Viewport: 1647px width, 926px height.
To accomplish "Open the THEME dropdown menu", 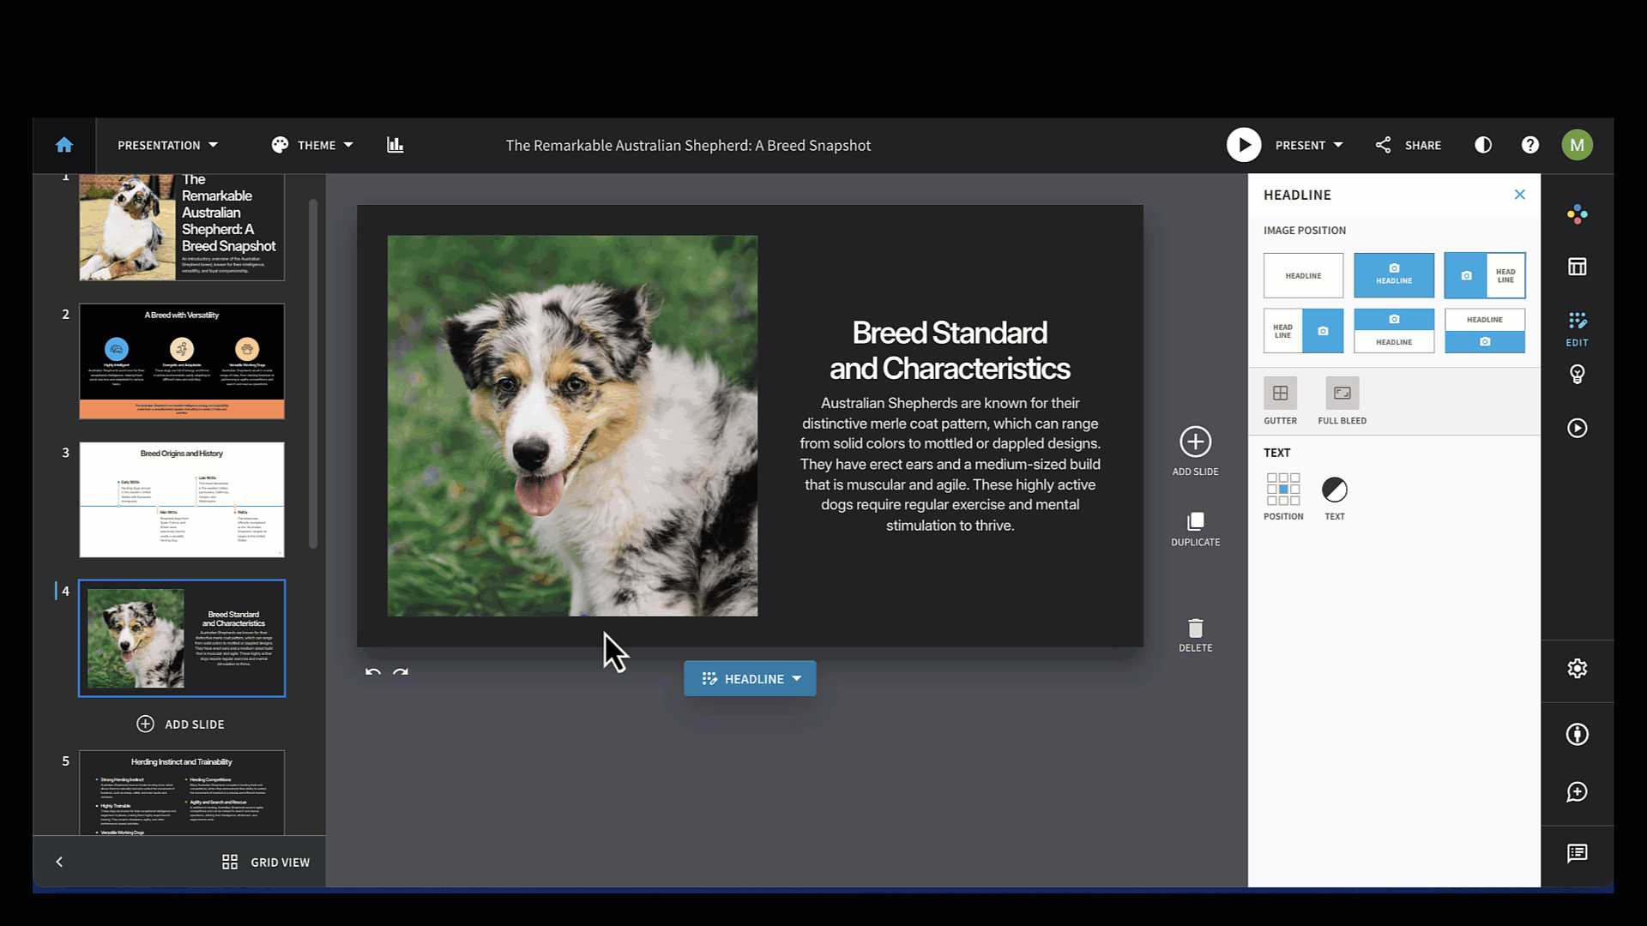I will pos(312,145).
